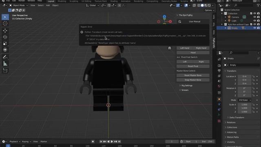261x147 pixels.
Task: Click the End frame field
Action: coord(207,142)
